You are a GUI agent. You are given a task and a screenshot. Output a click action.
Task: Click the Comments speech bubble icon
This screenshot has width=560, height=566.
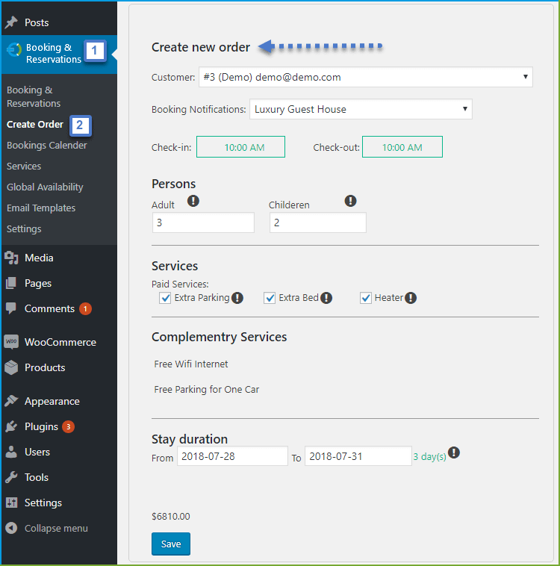pos(11,308)
